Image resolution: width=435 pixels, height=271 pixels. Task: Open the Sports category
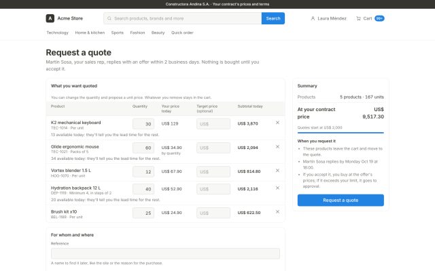[x=118, y=33]
